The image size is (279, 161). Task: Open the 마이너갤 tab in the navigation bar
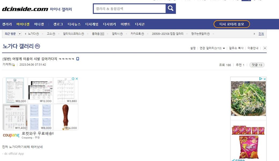point(23,24)
